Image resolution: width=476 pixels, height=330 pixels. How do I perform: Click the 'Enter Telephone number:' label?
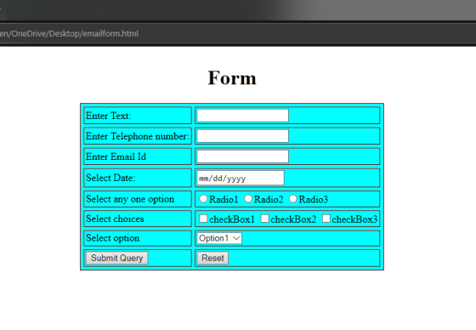click(138, 136)
